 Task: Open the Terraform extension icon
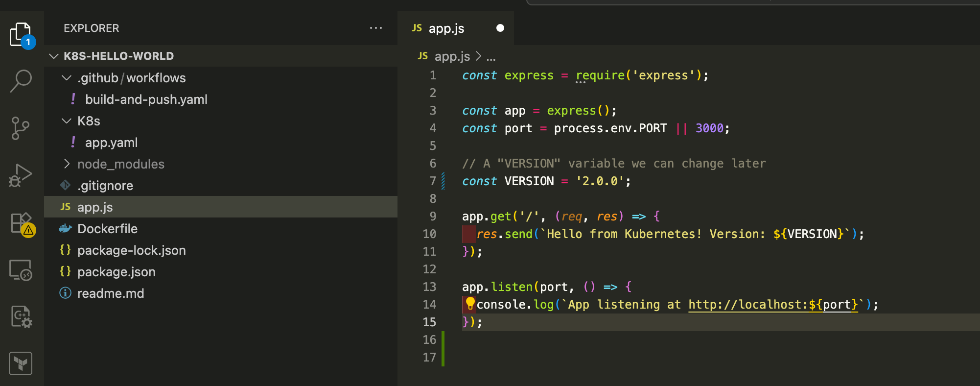21,363
